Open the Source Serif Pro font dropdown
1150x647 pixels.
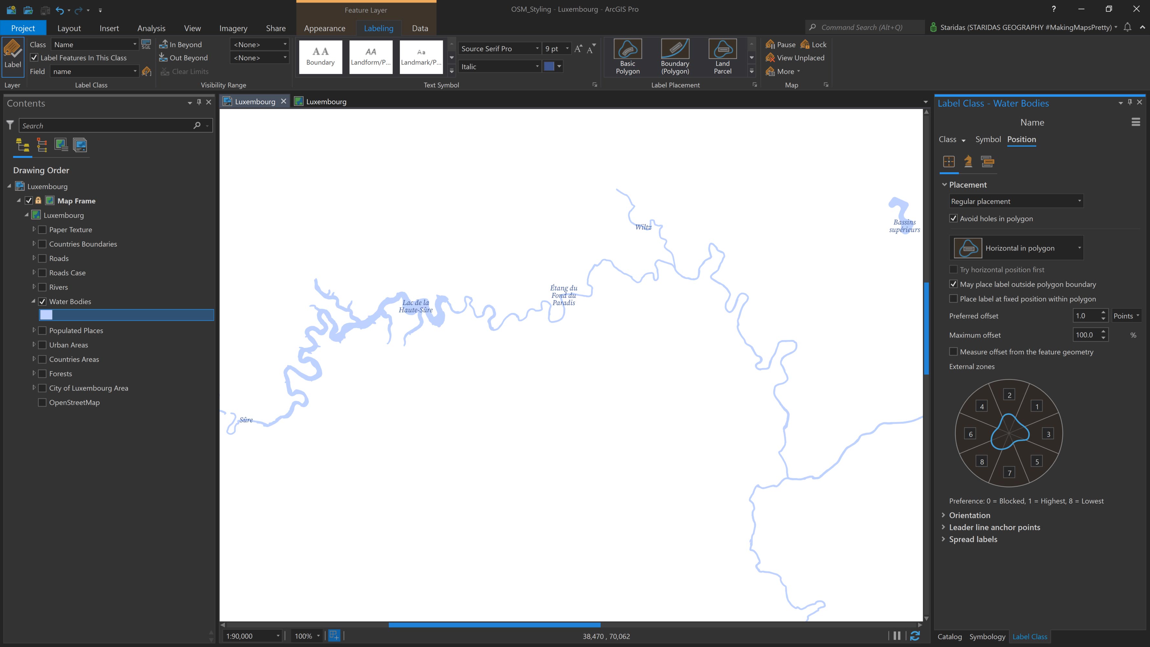pyautogui.click(x=537, y=49)
